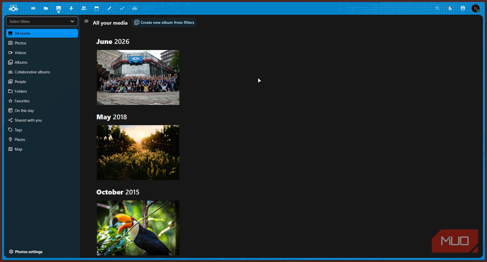The image size is (487, 262).
Task: Open the notifications bell
Action: click(450, 8)
